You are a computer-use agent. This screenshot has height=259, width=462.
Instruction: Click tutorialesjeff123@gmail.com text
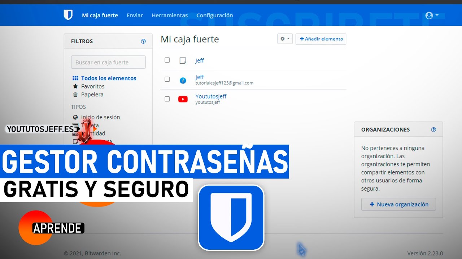click(x=225, y=83)
